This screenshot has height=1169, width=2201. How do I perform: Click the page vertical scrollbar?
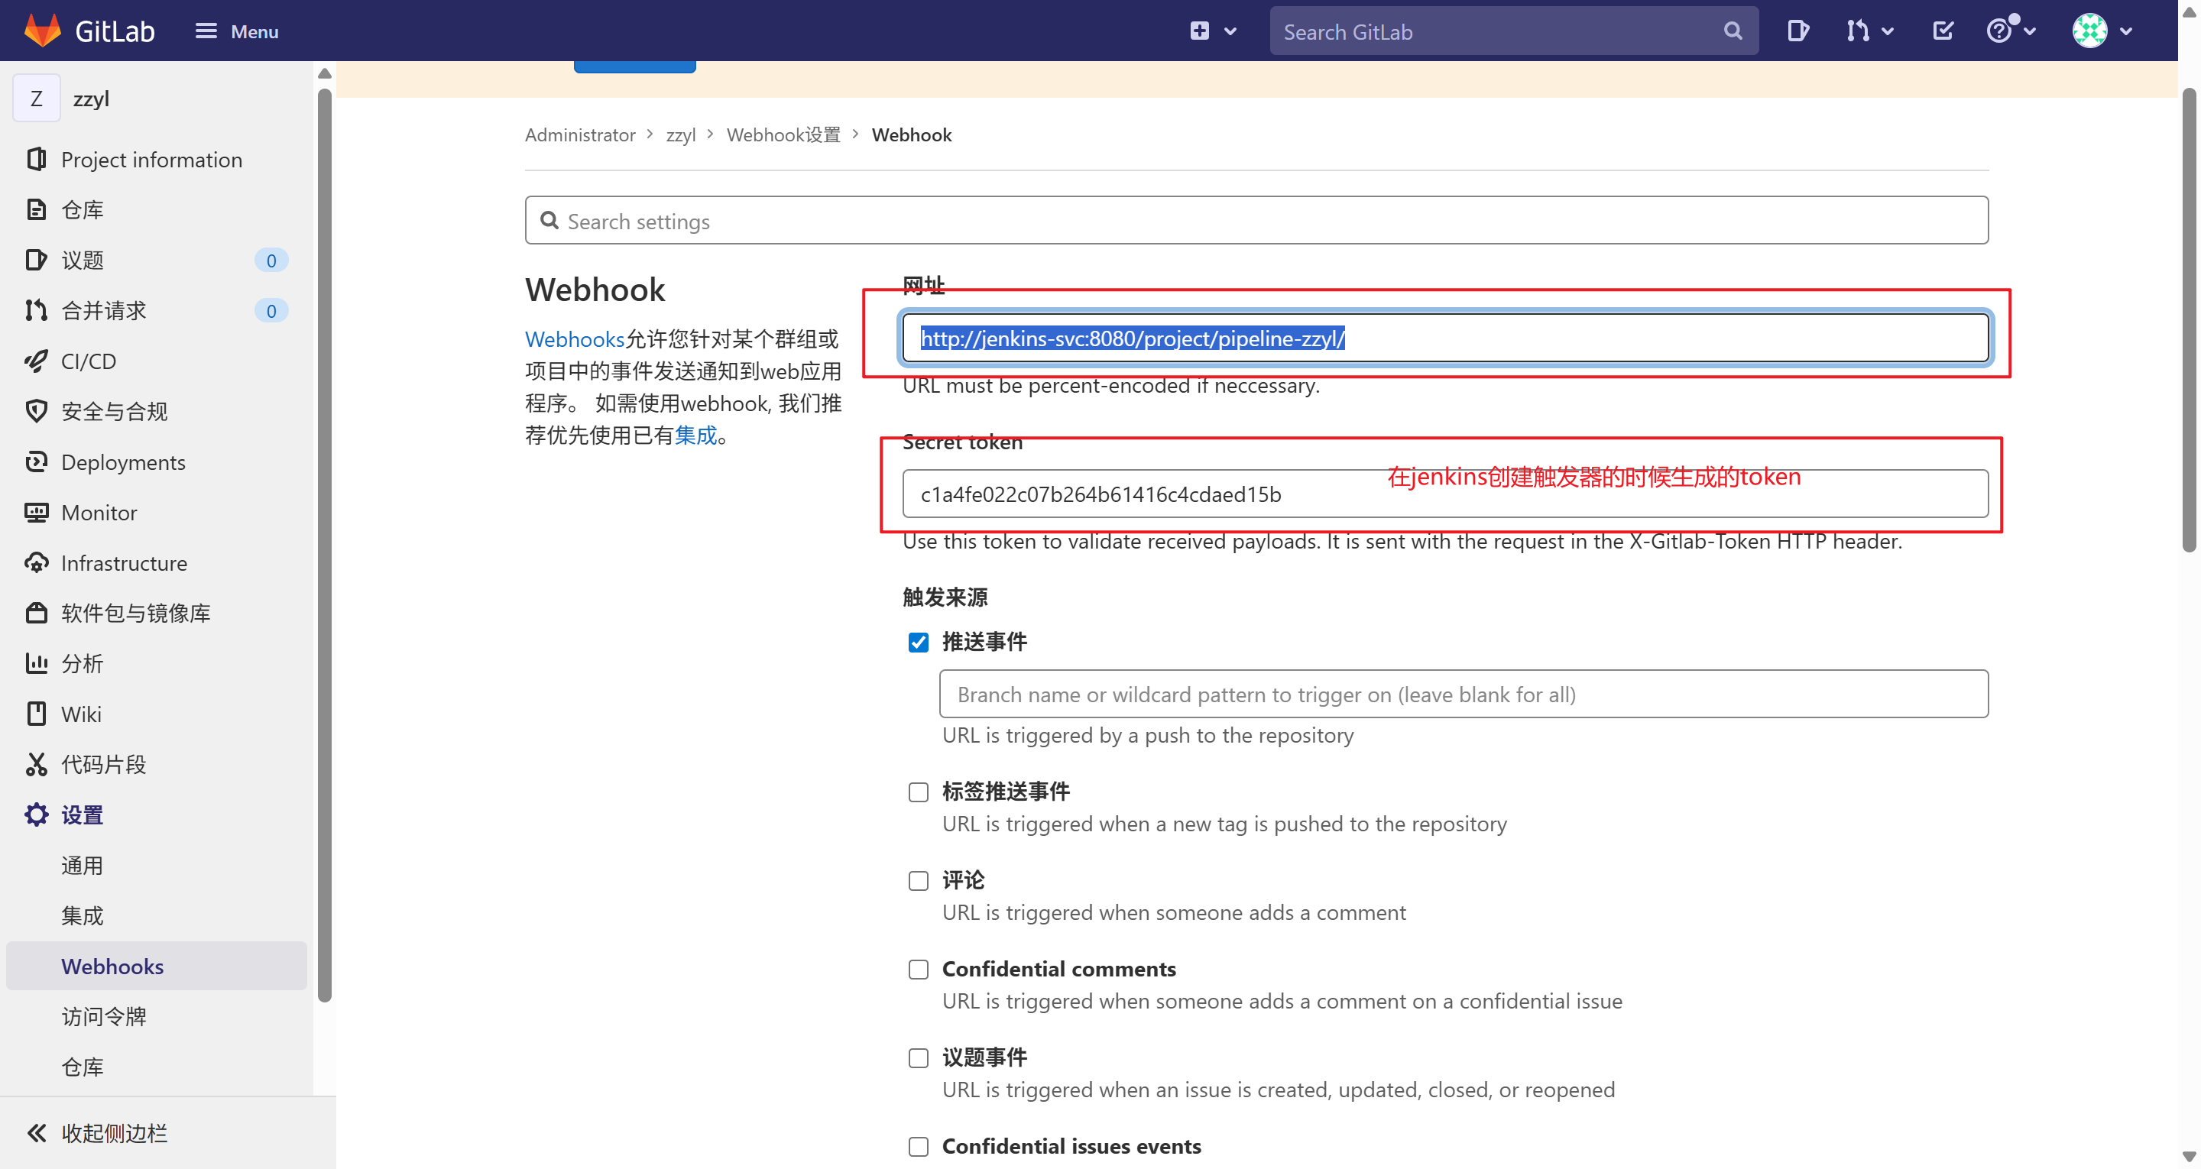2189,320
